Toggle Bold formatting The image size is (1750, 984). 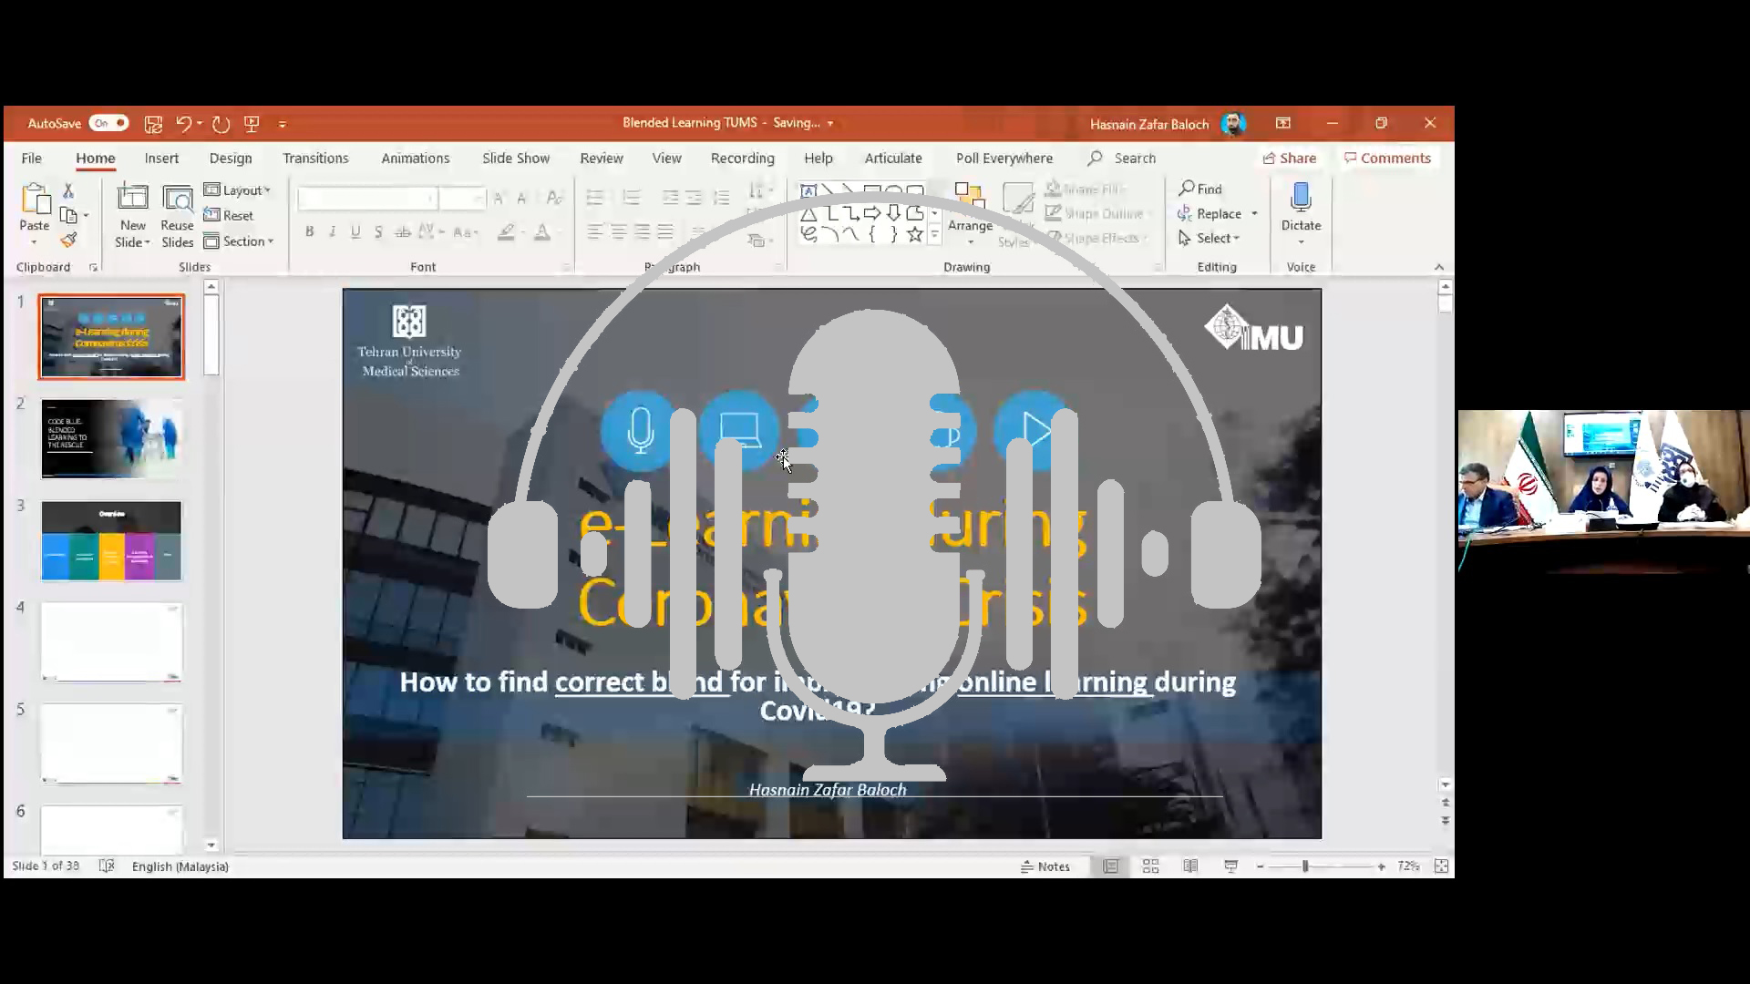pyautogui.click(x=310, y=232)
